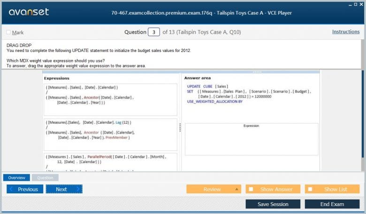Toggle the Show List checkbox
Screen dimensions: 366x214
[310, 189]
